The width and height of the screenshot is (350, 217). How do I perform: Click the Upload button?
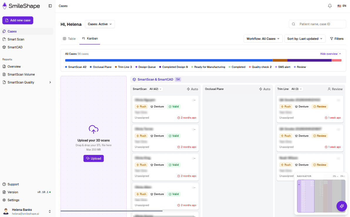click(93, 158)
